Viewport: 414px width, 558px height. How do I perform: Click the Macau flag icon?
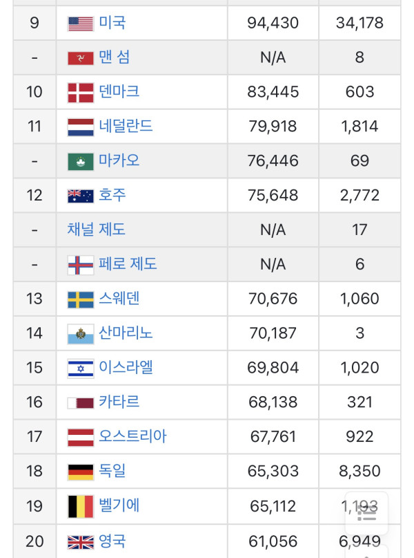click(x=81, y=162)
